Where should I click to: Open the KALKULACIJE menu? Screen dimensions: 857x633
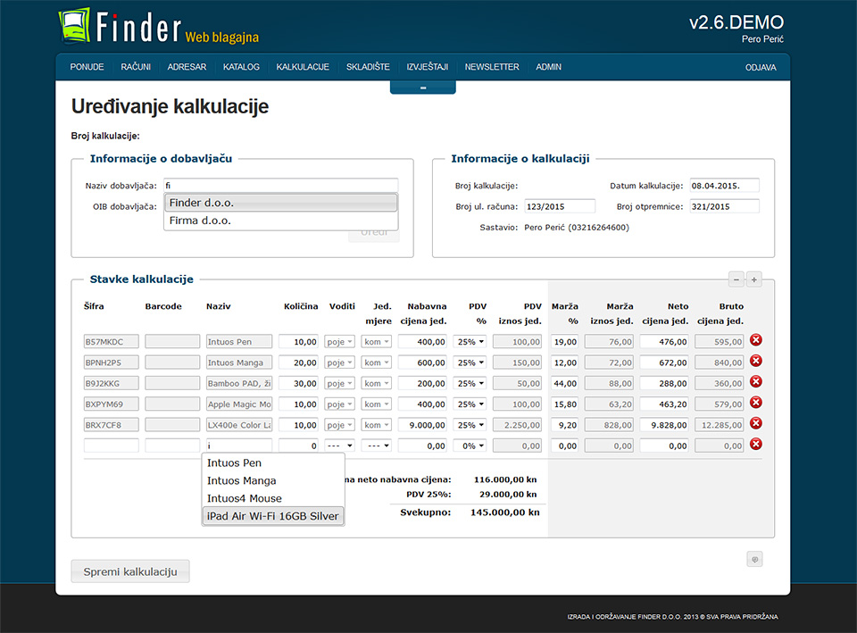coord(303,67)
